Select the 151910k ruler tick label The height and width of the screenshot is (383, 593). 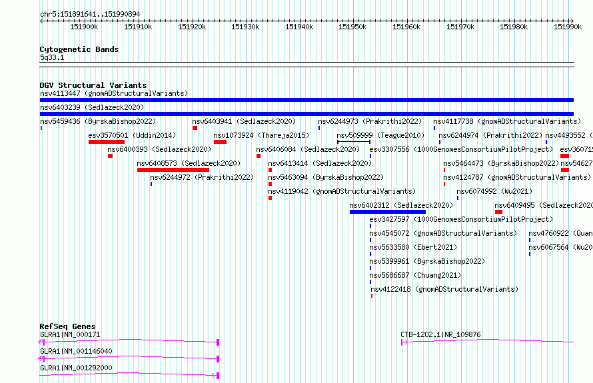click(138, 27)
